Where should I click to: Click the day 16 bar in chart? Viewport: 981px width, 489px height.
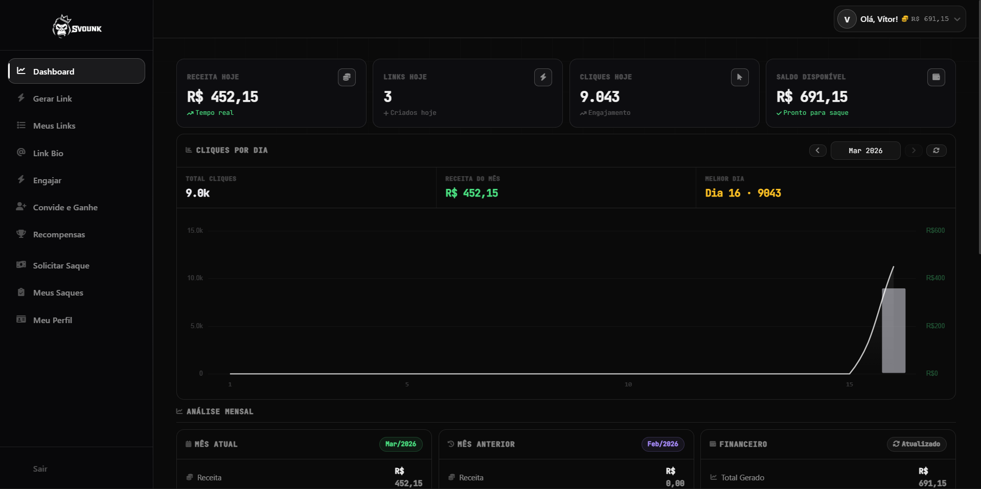(x=893, y=331)
